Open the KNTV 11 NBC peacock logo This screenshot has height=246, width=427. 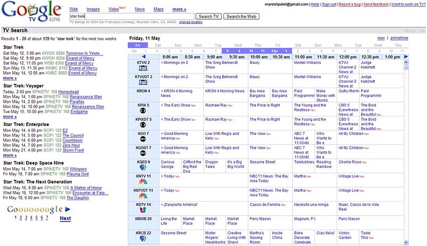point(143,181)
